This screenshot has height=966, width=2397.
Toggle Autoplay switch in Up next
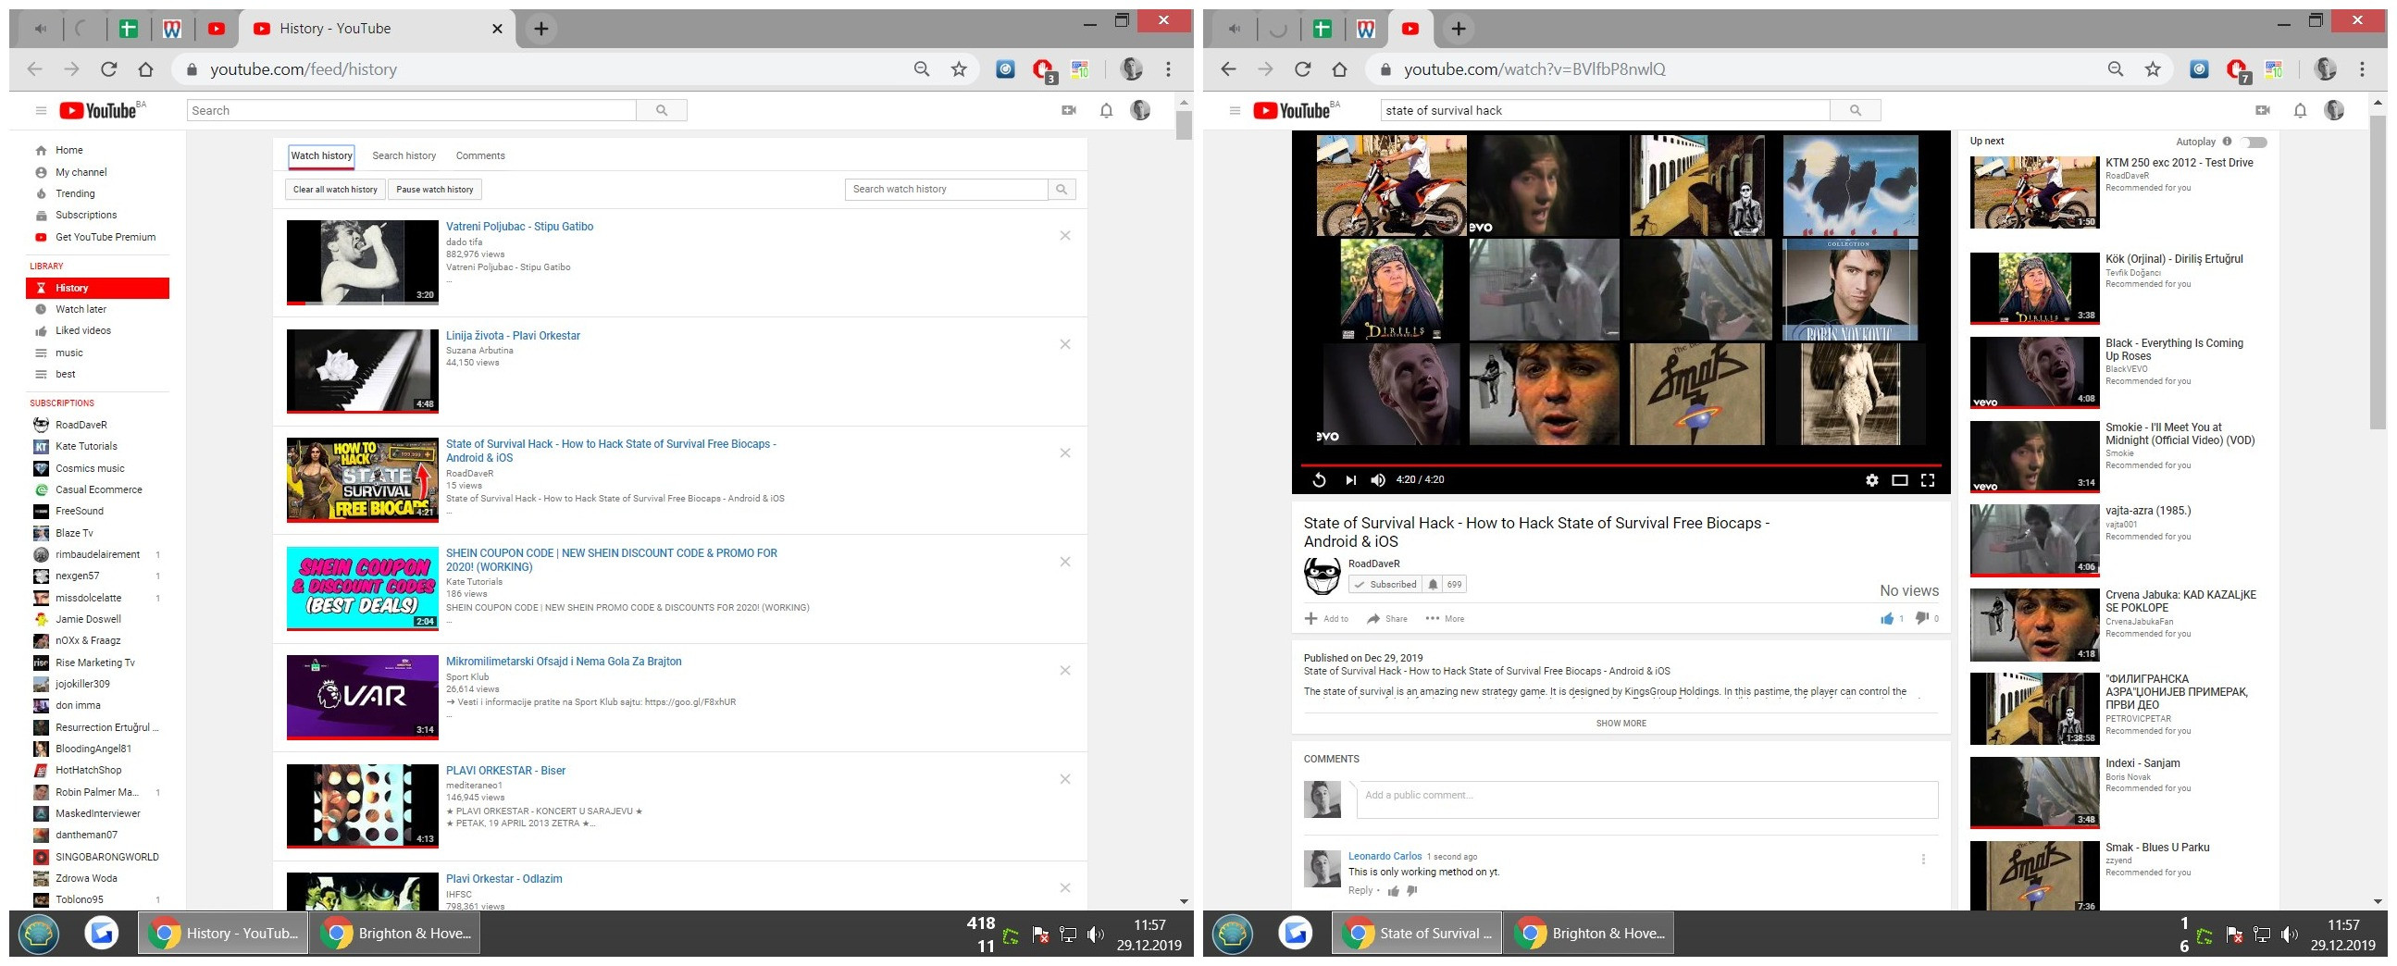pyautogui.click(x=2254, y=142)
